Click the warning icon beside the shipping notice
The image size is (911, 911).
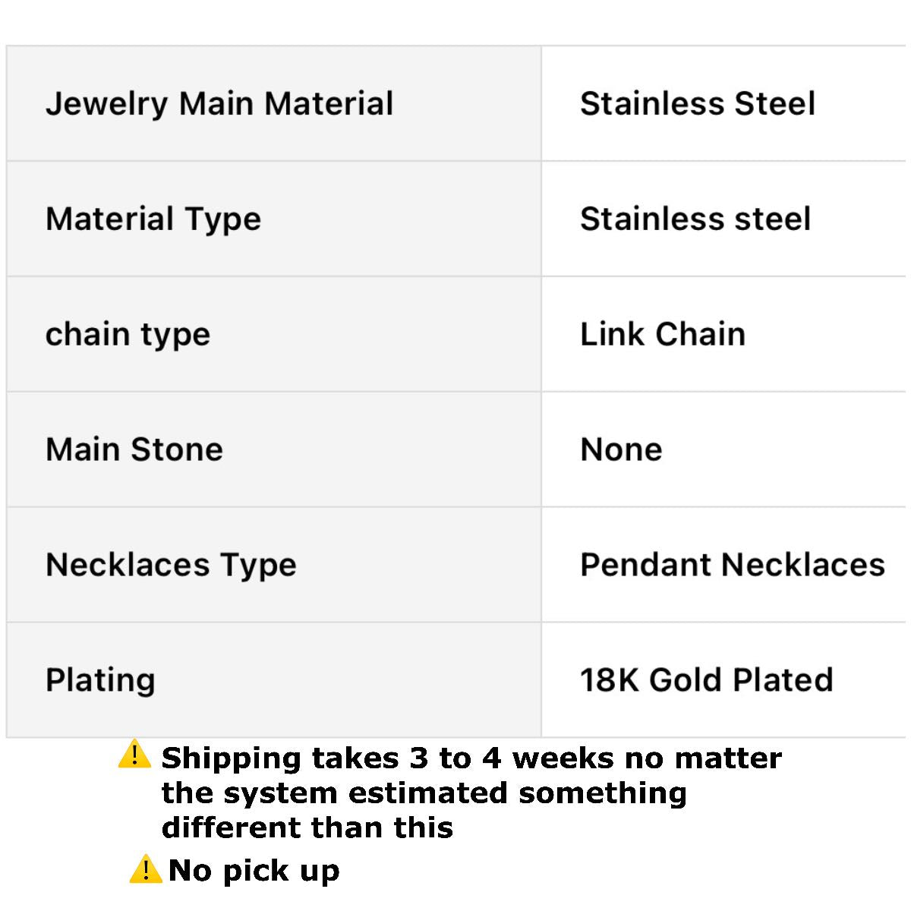134,755
